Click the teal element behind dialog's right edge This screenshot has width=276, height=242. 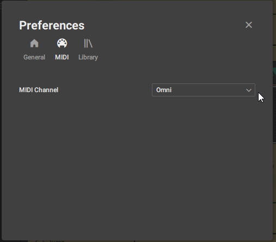click(x=274, y=74)
